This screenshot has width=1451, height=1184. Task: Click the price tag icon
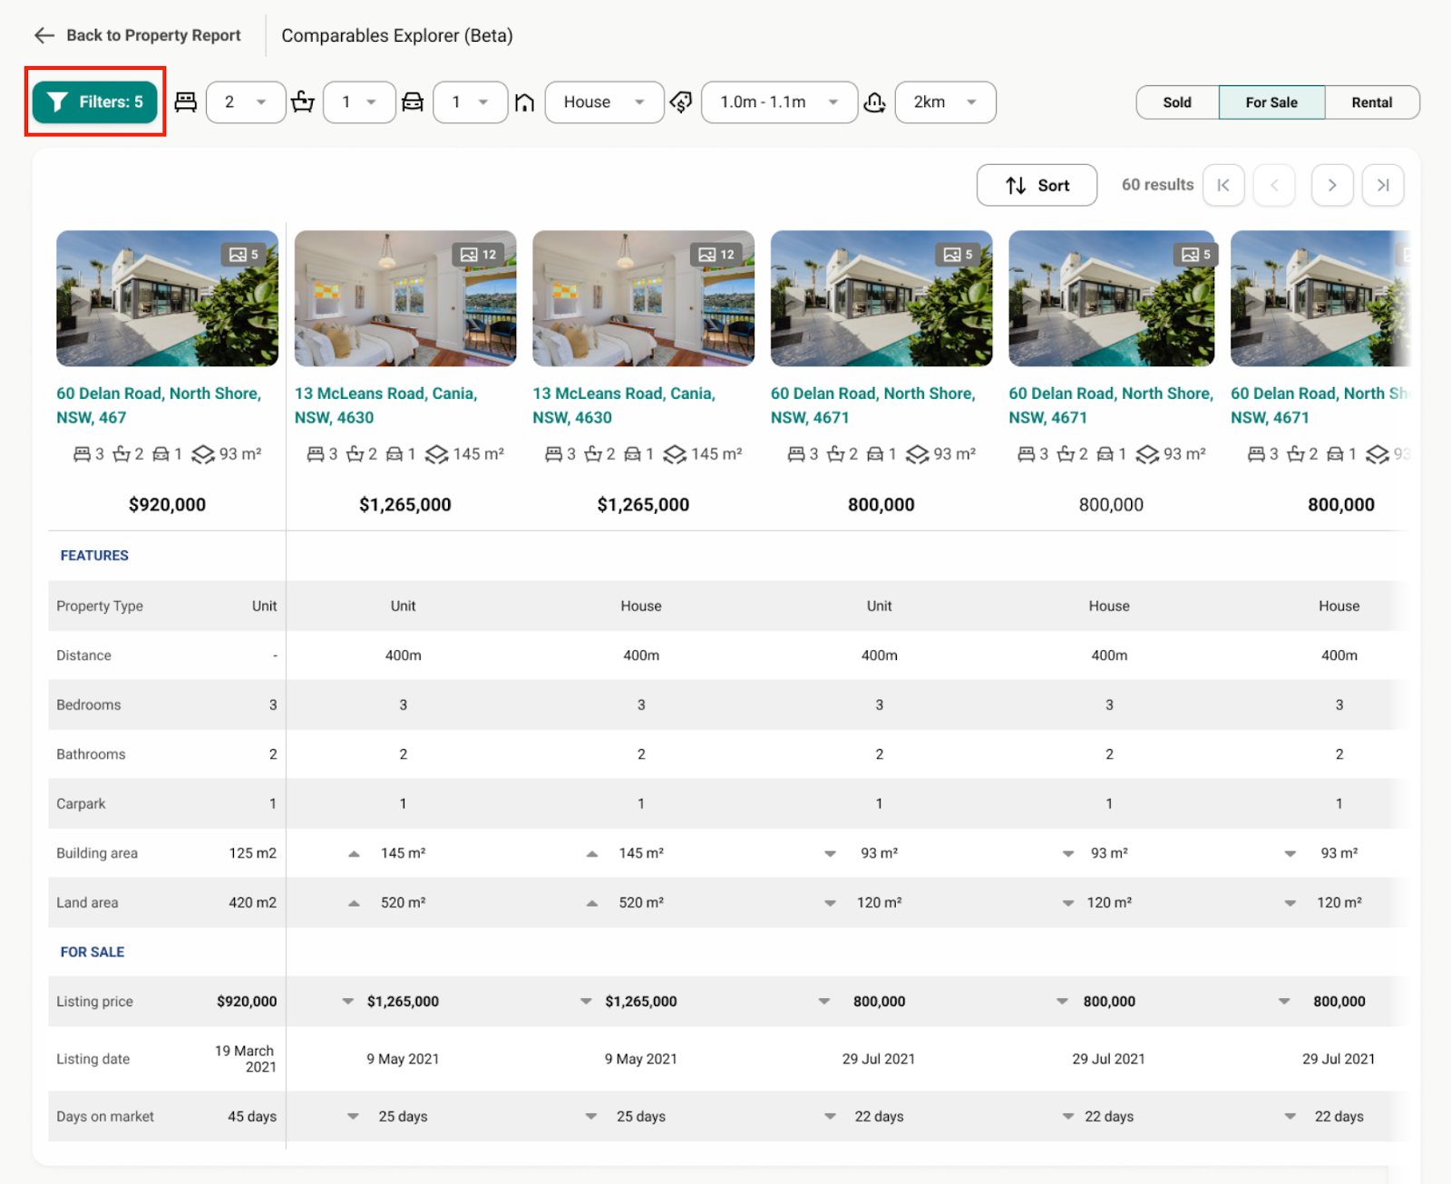[681, 102]
